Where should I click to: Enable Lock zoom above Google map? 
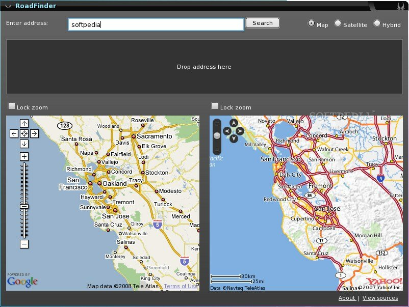click(12, 106)
